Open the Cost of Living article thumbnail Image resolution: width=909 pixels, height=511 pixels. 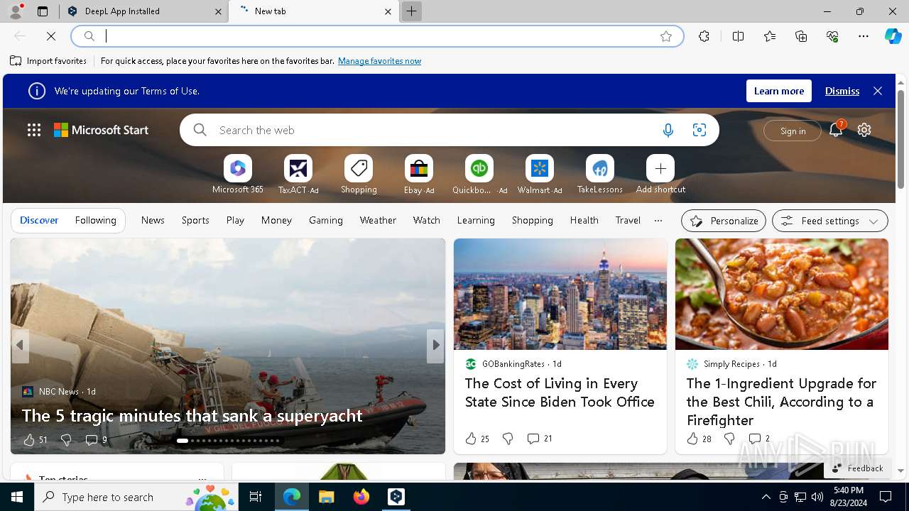point(560,294)
